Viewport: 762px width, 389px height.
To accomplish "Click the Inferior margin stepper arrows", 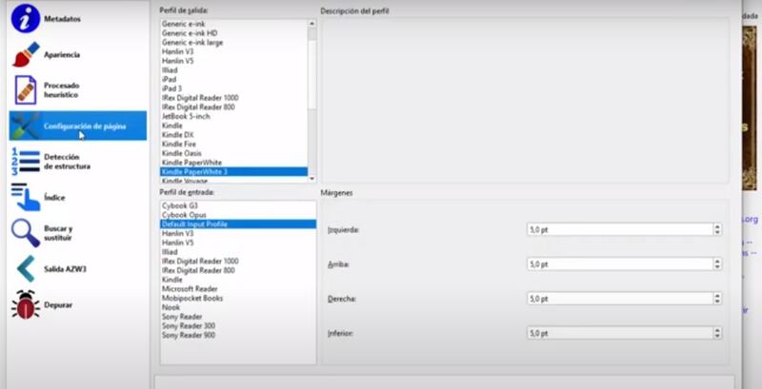I will (x=716, y=333).
